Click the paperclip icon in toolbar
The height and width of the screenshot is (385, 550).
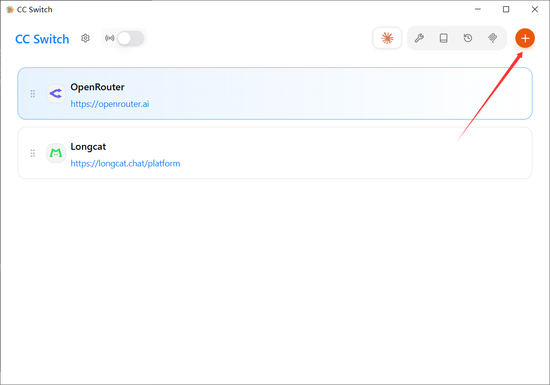coord(492,38)
